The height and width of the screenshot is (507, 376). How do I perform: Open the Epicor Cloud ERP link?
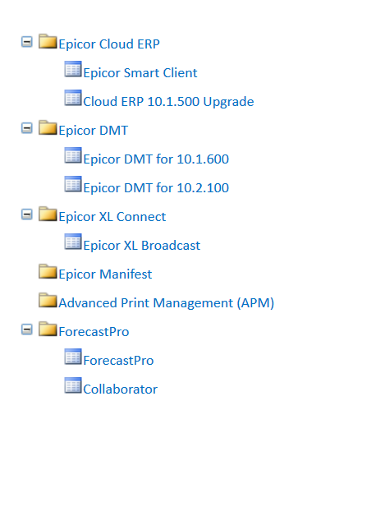109,44
